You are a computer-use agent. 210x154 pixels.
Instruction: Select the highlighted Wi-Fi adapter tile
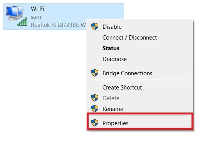tap(64, 17)
